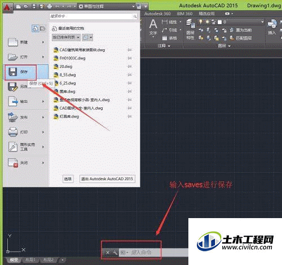Viewport: 282px width, 265px height.
Task: Click Plot printer icon in quick access toolbar
Action: click(50, 7)
